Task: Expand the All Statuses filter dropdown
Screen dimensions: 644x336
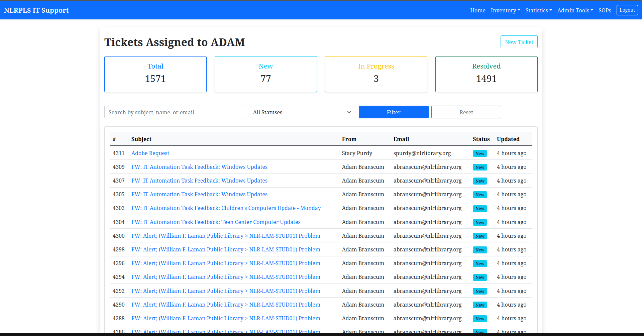Action: [x=302, y=112]
